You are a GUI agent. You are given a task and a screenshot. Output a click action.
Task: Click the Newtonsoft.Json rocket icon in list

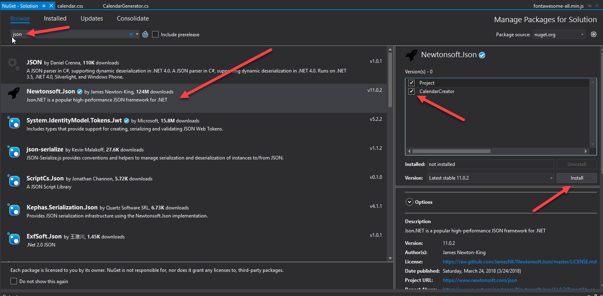coord(14,93)
